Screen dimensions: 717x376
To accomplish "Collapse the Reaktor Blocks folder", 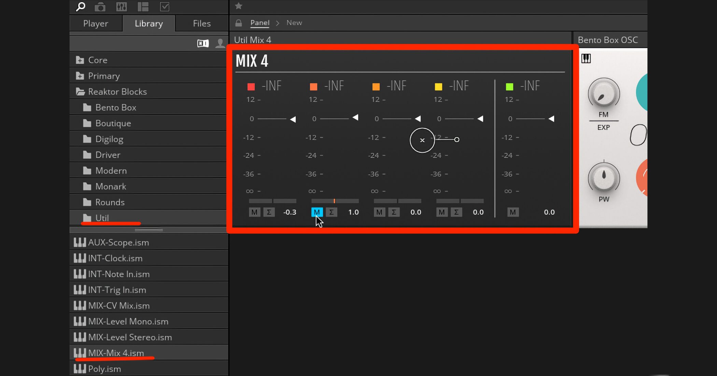I will (148, 92).
